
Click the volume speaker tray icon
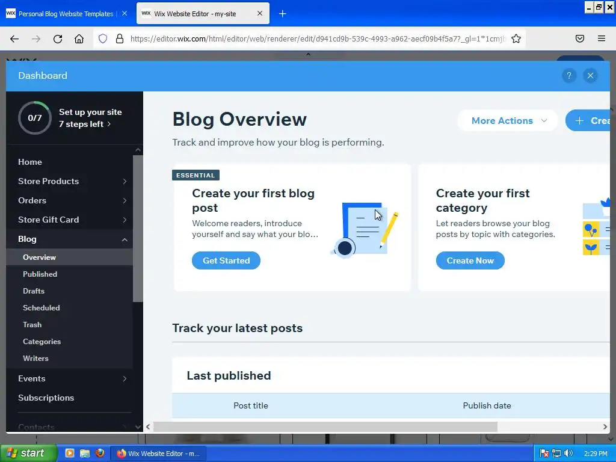tap(568, 454)
